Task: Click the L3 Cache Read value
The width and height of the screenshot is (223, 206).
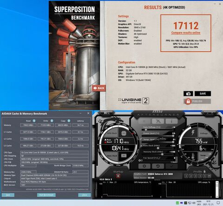Action: tap(28, 145)
